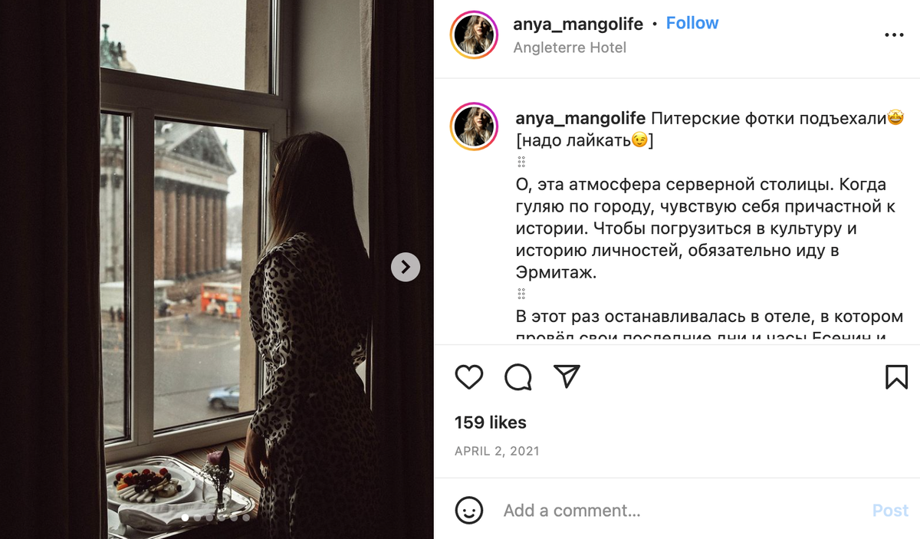Click the photo of woman at window
Image resolution: width=920 pixels, height=539 pixels.
pos(217,269)
